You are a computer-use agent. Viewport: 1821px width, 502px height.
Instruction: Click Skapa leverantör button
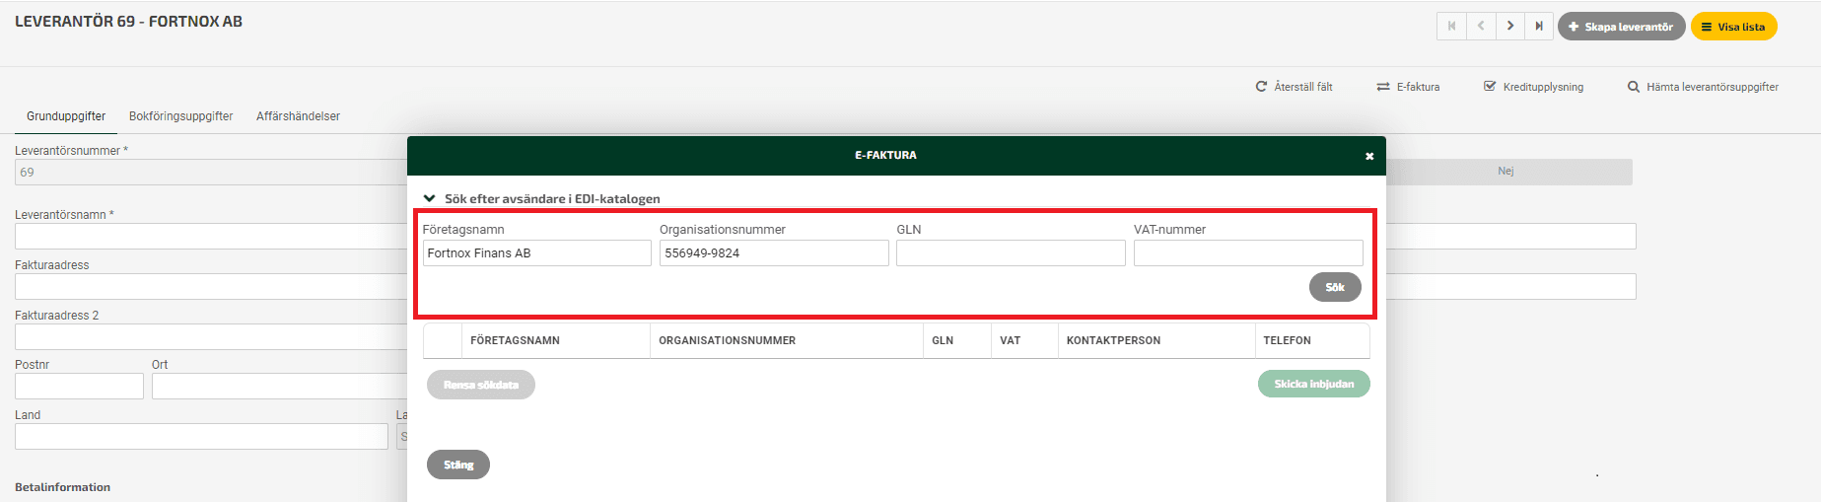[x=1621, y=27]
